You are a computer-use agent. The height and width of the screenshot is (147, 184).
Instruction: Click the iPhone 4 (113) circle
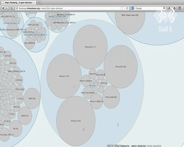click(64, 76)
